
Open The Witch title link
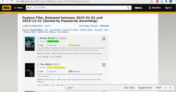point(46,65)
